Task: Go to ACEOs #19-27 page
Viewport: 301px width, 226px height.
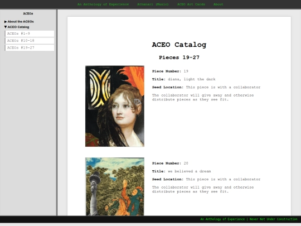Action: coord(30,48)
